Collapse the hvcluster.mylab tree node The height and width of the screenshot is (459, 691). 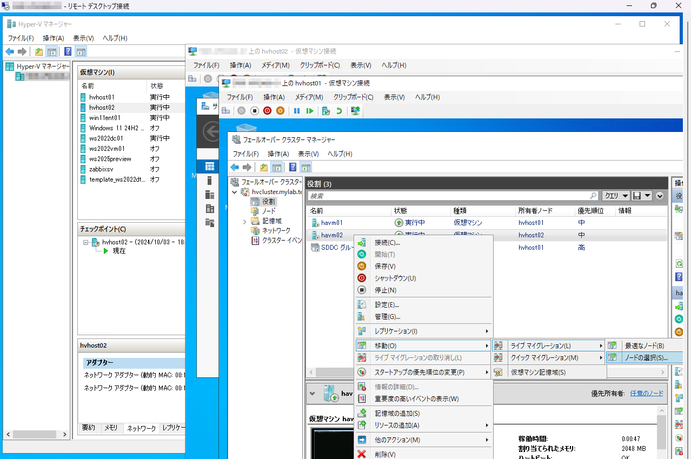tap(235, 192)
